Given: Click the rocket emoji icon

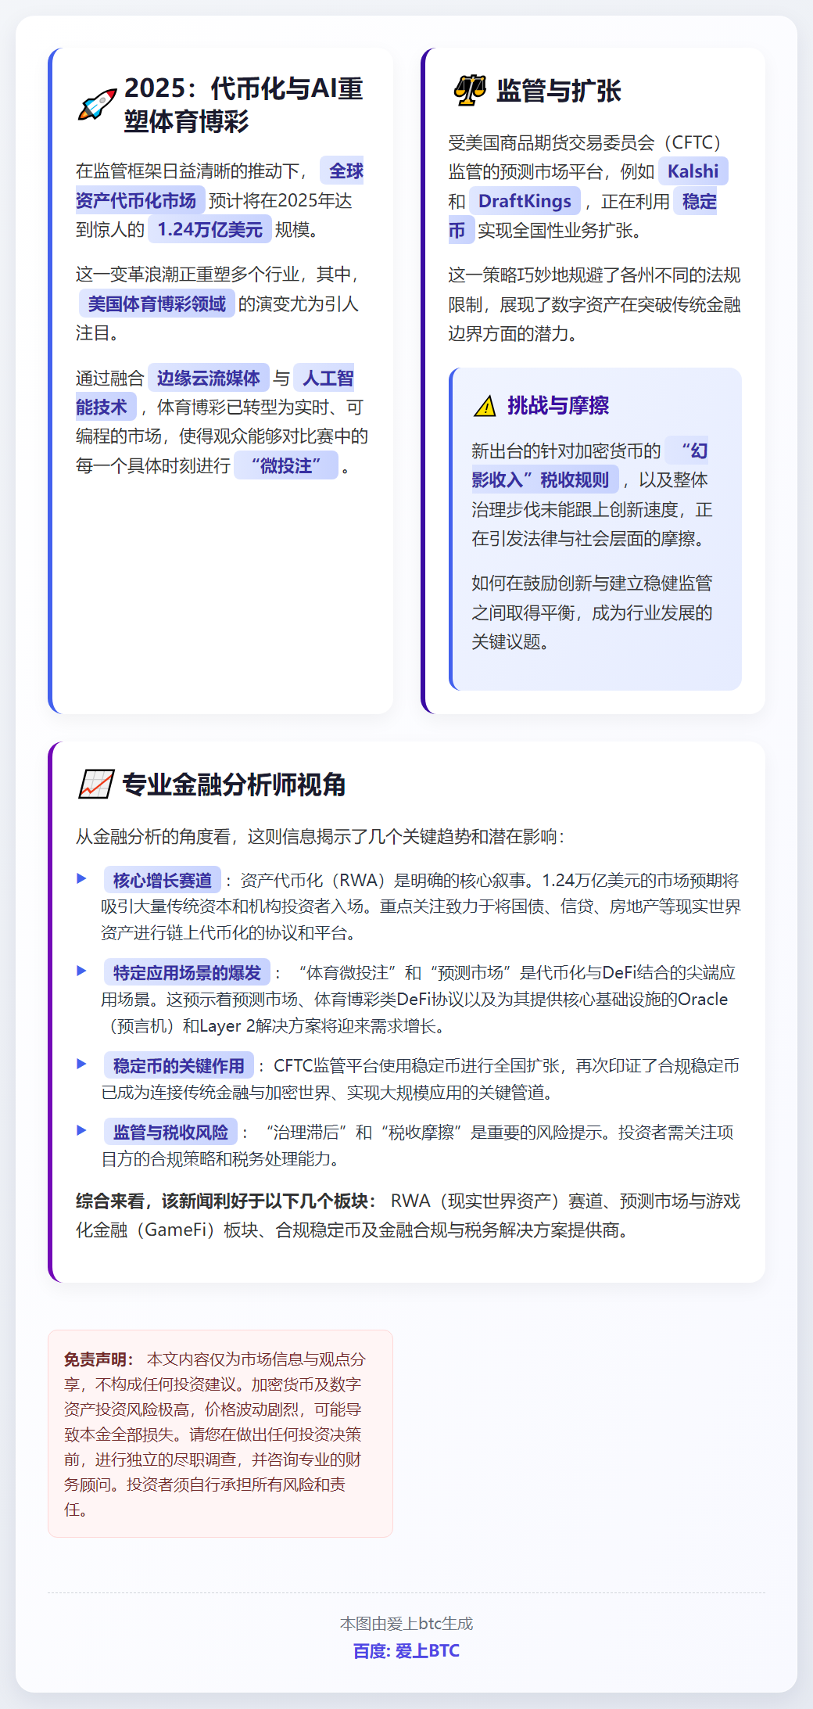Looking at the screenshot, I should [x=97, y=105].
